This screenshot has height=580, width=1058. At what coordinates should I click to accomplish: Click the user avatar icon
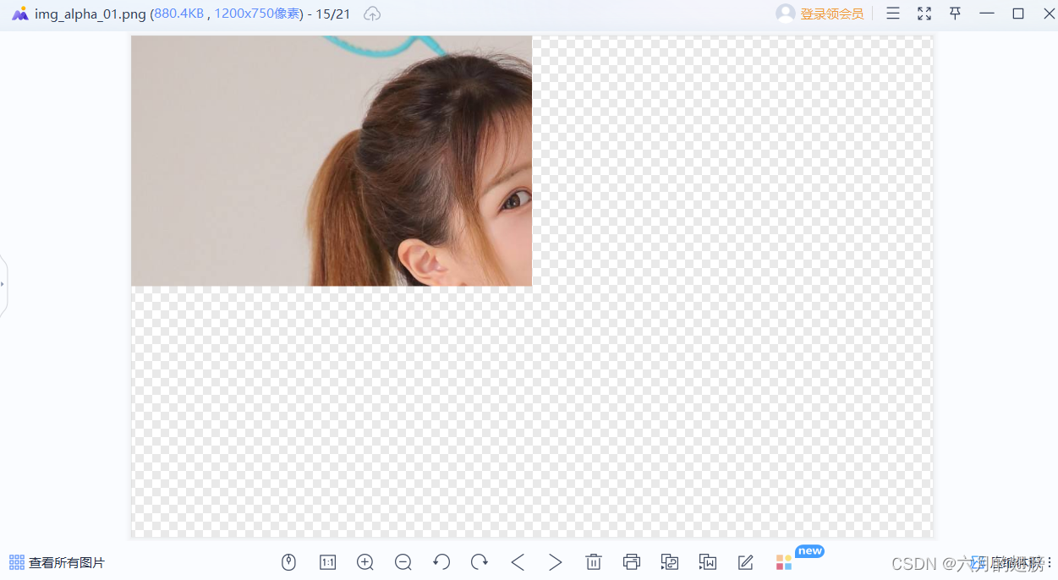click(786, 14)
